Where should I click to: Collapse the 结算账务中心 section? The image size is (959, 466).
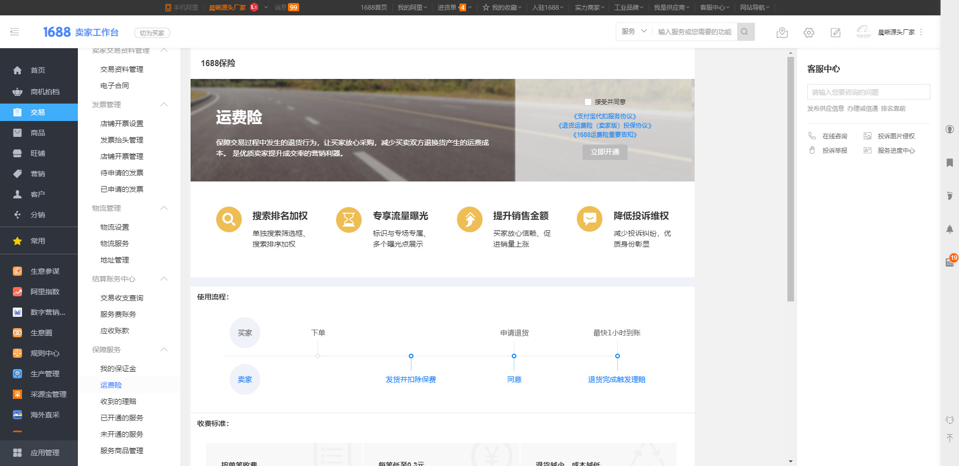pyautogui.click(x=164, y=279)
